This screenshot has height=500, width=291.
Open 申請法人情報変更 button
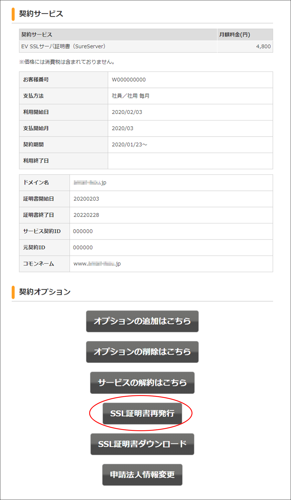click(142, 475)
